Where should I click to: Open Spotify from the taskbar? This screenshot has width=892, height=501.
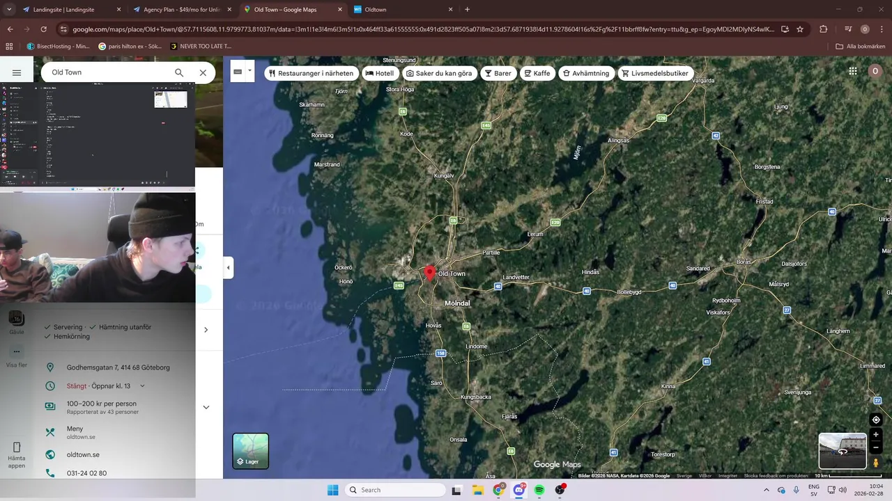click(539, 490)
